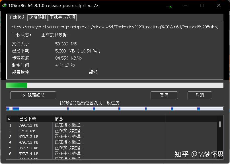
Task: Click the application icon in the title bar
Action: (4, 5)
